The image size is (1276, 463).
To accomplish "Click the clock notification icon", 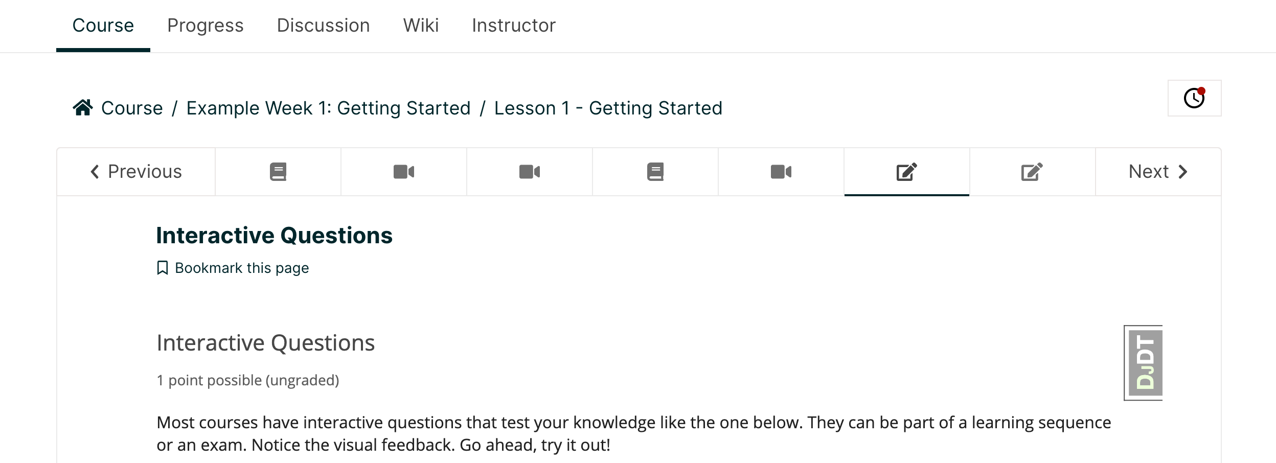I will tap(1195, 98).
